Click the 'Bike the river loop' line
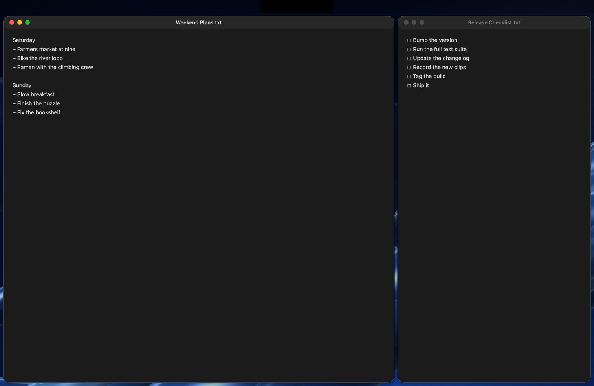 coord(38,58)
